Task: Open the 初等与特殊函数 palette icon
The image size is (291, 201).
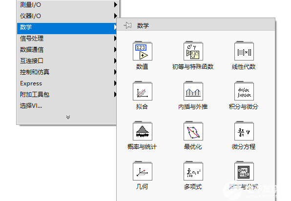Action: pos(193,51)
